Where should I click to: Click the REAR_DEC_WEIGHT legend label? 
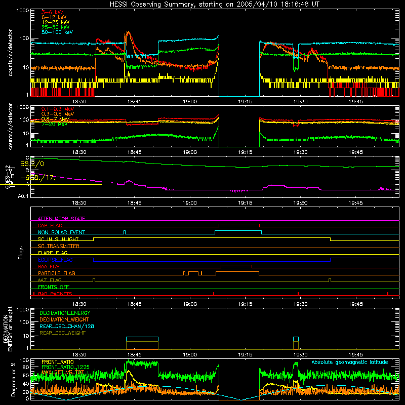pyautogui.click(x=62, y=333)
